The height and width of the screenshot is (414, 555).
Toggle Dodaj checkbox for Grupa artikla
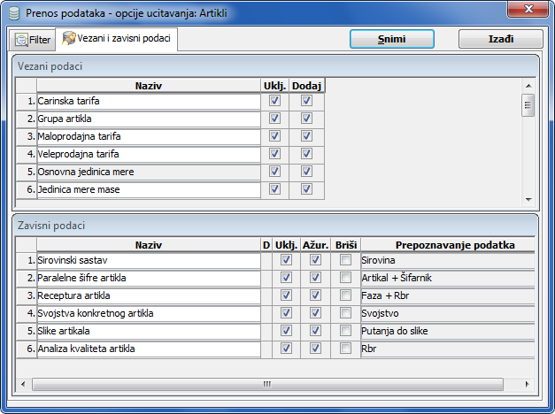coord(306,119)
